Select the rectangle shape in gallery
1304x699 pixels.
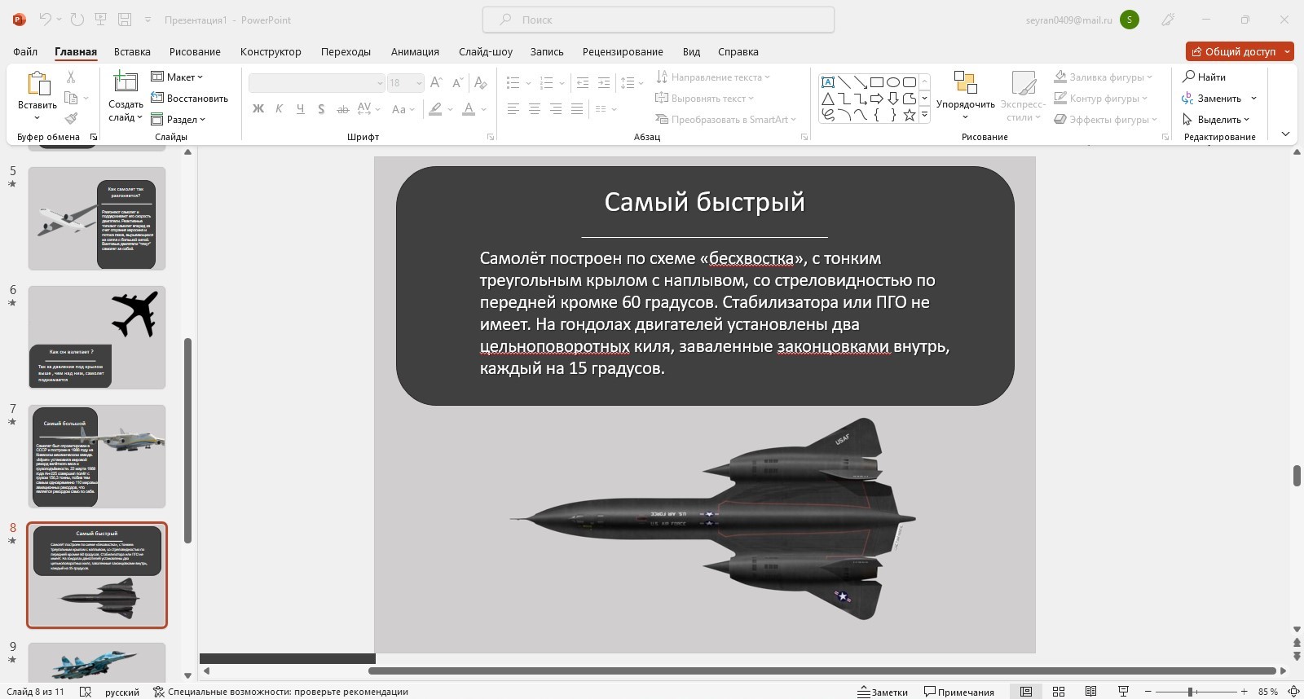(x=877, y=82)
